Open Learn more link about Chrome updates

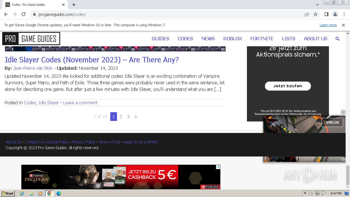click(x=328, y=25)
